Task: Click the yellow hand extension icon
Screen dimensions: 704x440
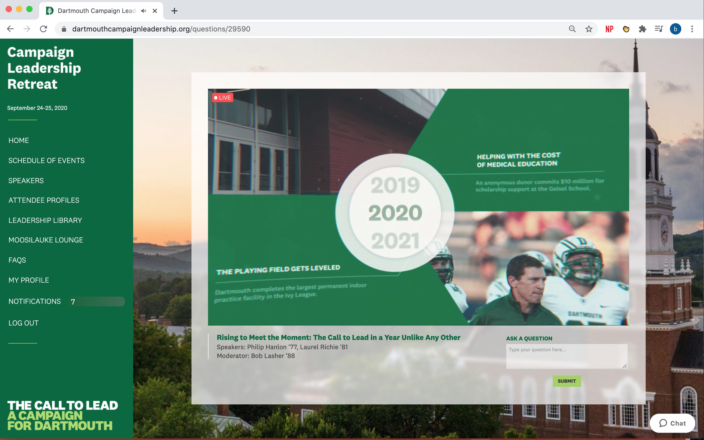Action: [x=626, y=29]
